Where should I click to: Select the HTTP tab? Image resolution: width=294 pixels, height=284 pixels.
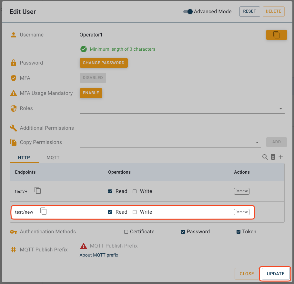(x=24, y=158)
